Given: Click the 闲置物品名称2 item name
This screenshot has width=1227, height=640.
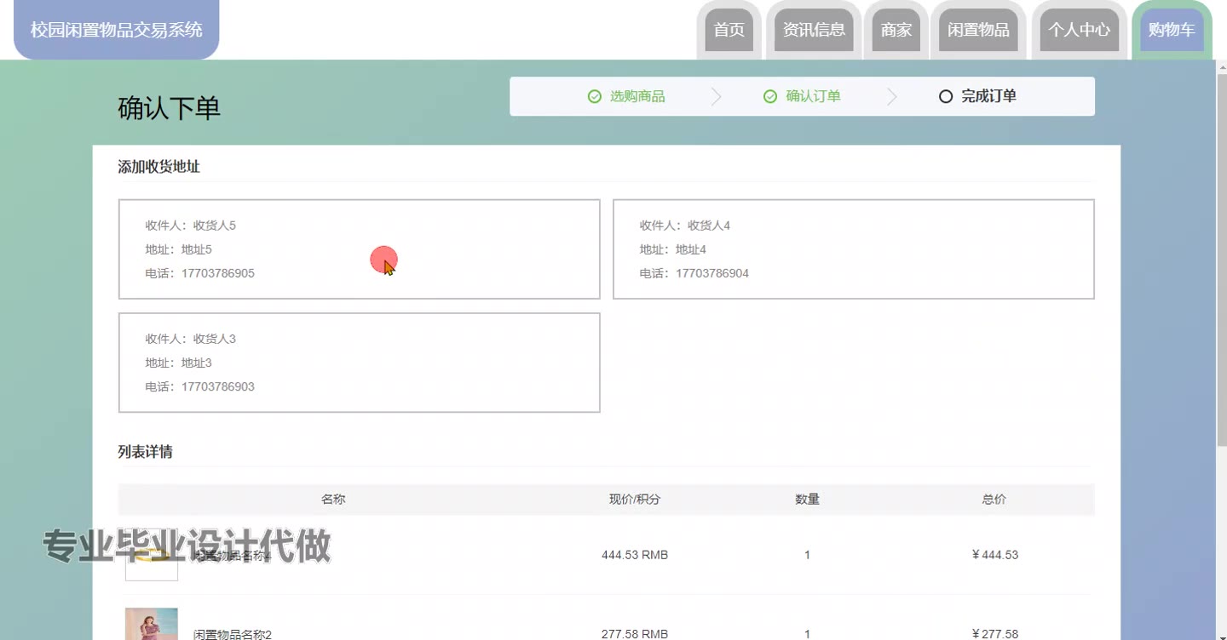Looking at the screenshot, I should [x=233, y=635].
